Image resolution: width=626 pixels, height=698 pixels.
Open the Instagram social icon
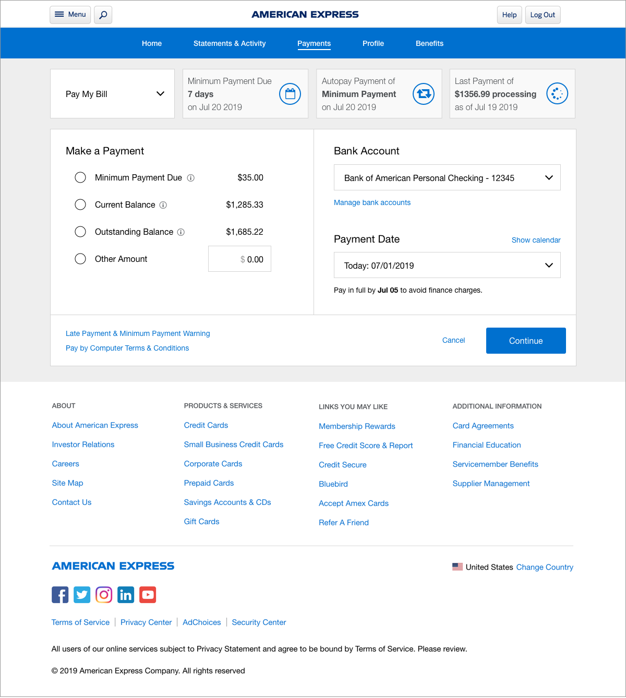pos(104,595)
